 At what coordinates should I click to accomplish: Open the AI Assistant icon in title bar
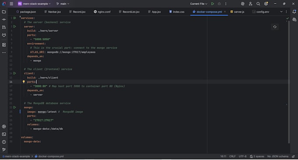[x=242, y=4]
